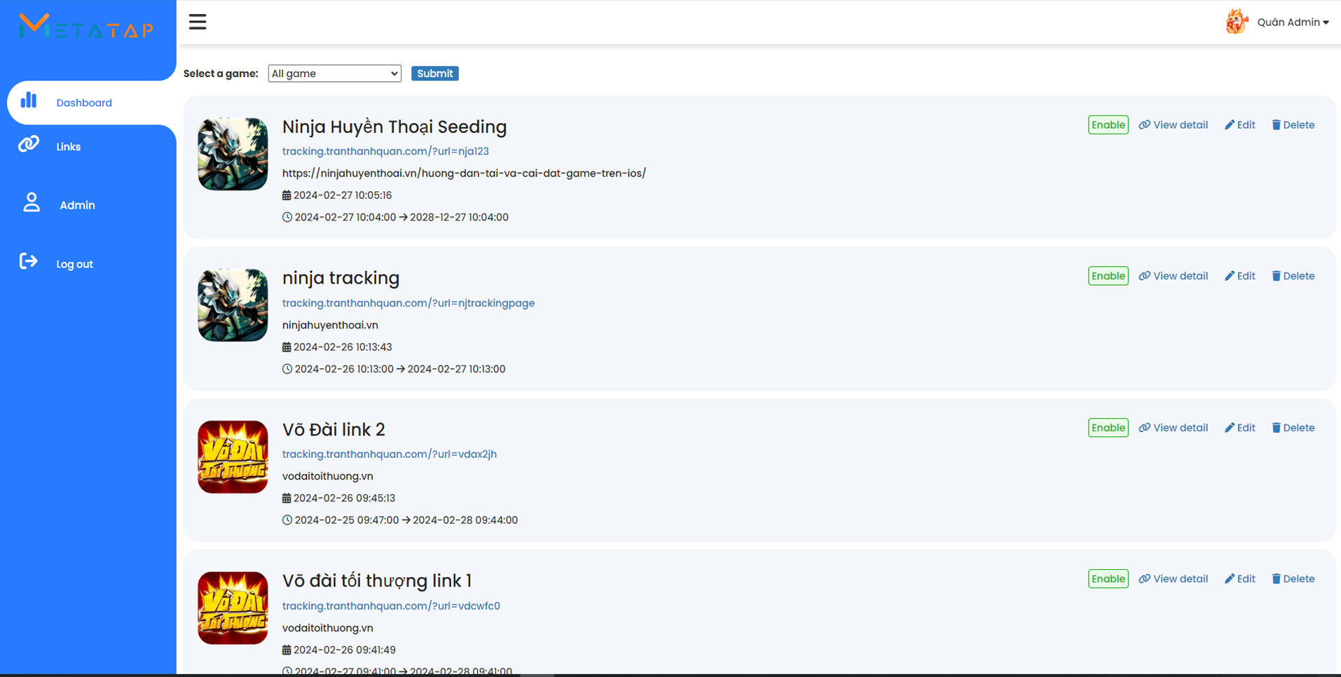Edit Võ đài tối thượng link 1 entry

pyautogui.click(x=1240, y=579)
